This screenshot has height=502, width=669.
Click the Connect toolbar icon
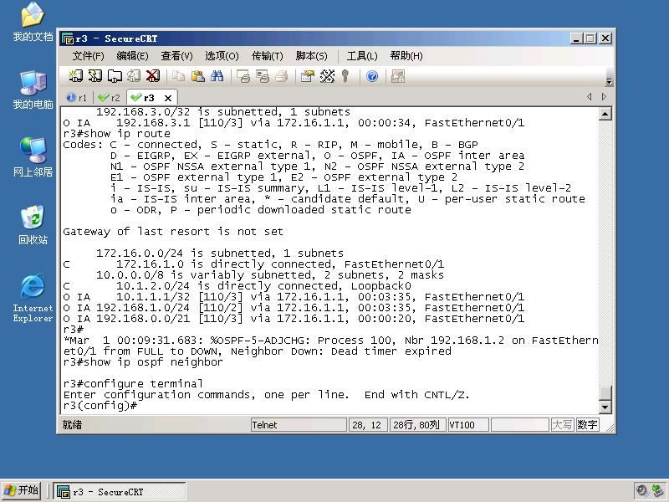[x=76, y=76]
